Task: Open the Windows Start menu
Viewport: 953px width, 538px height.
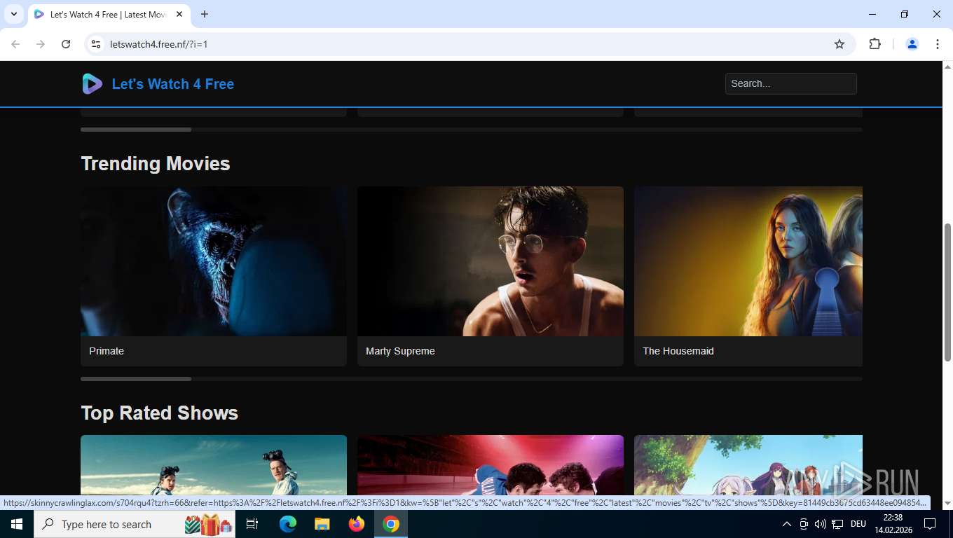Action: [x=17, y=524]
